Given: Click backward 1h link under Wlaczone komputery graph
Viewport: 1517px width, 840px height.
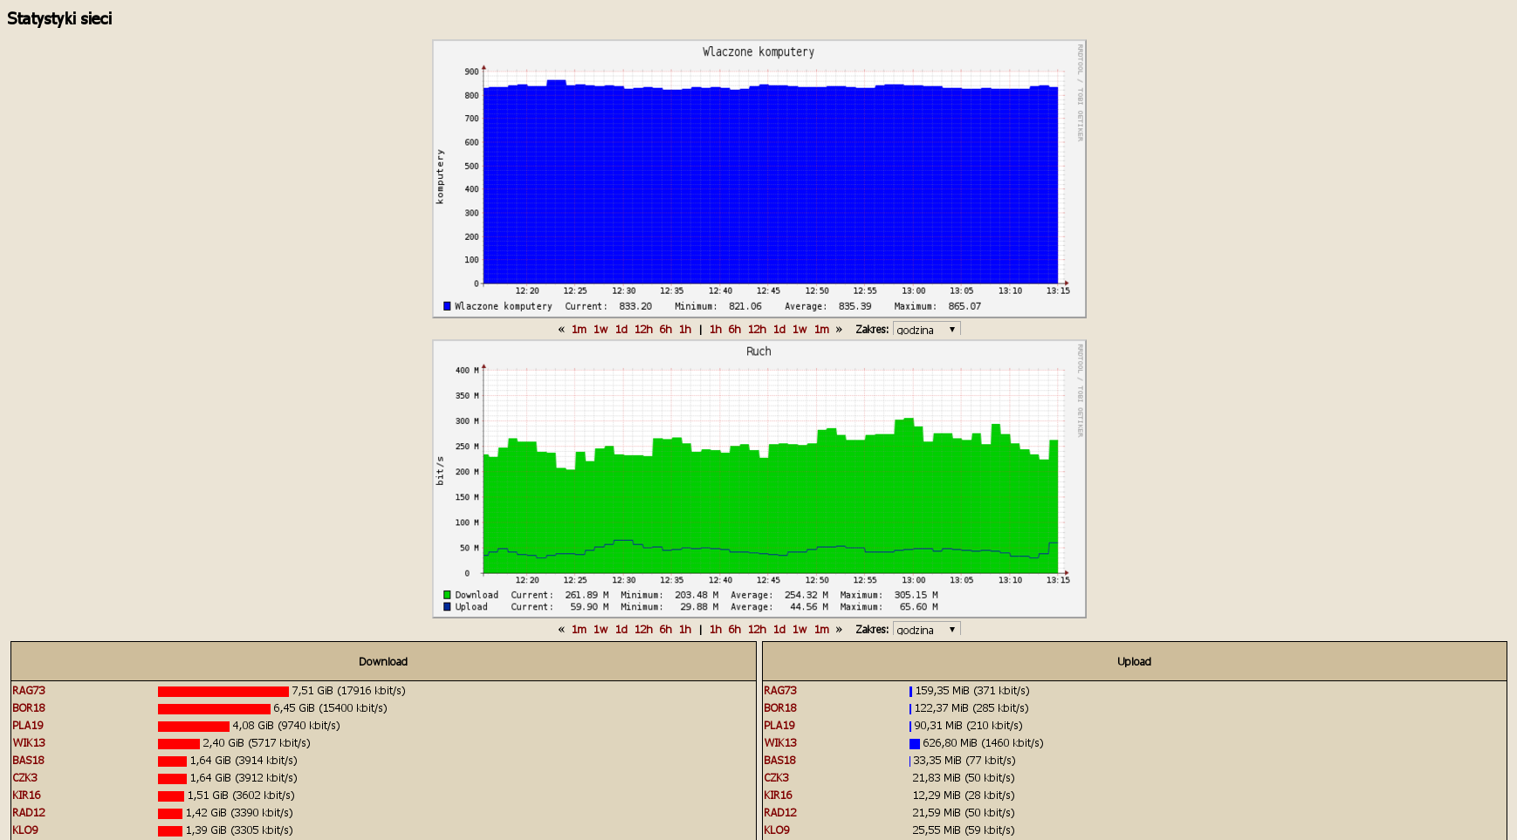Looking at the screenshot, I should 685,330.
